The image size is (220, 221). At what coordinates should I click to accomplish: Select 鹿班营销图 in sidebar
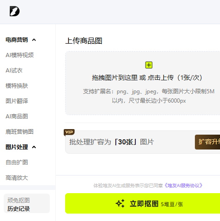pyautogui.click(x=20, y=132)
